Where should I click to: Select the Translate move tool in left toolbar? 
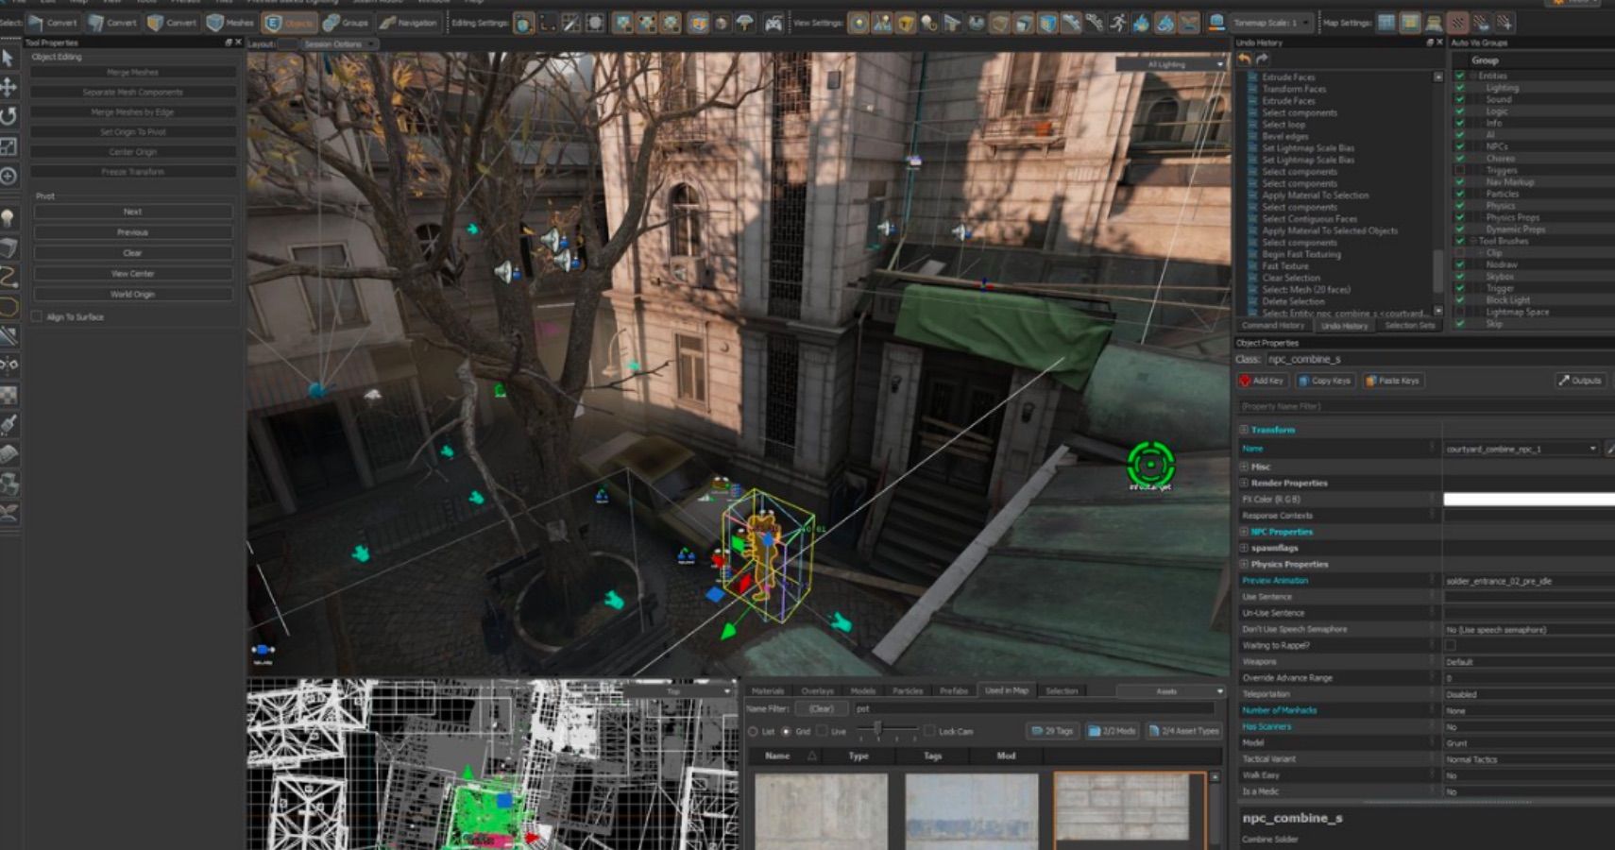pyautogui.click(x=8, y=88)
